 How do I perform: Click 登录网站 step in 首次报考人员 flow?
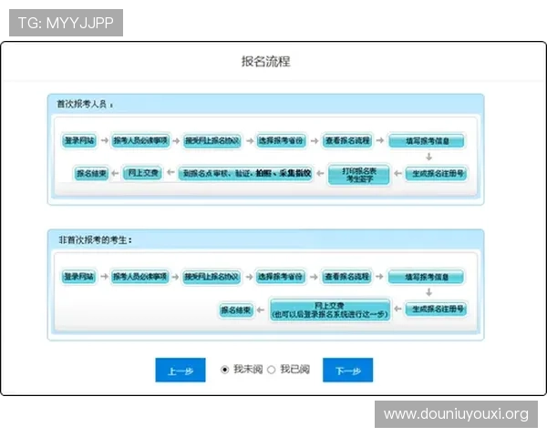79,141
